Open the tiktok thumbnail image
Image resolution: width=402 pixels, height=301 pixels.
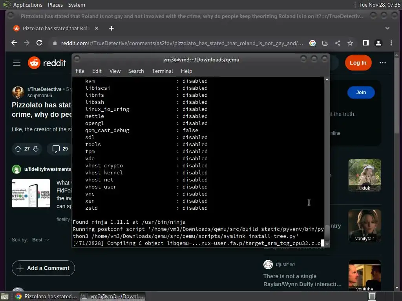[364, 175]
